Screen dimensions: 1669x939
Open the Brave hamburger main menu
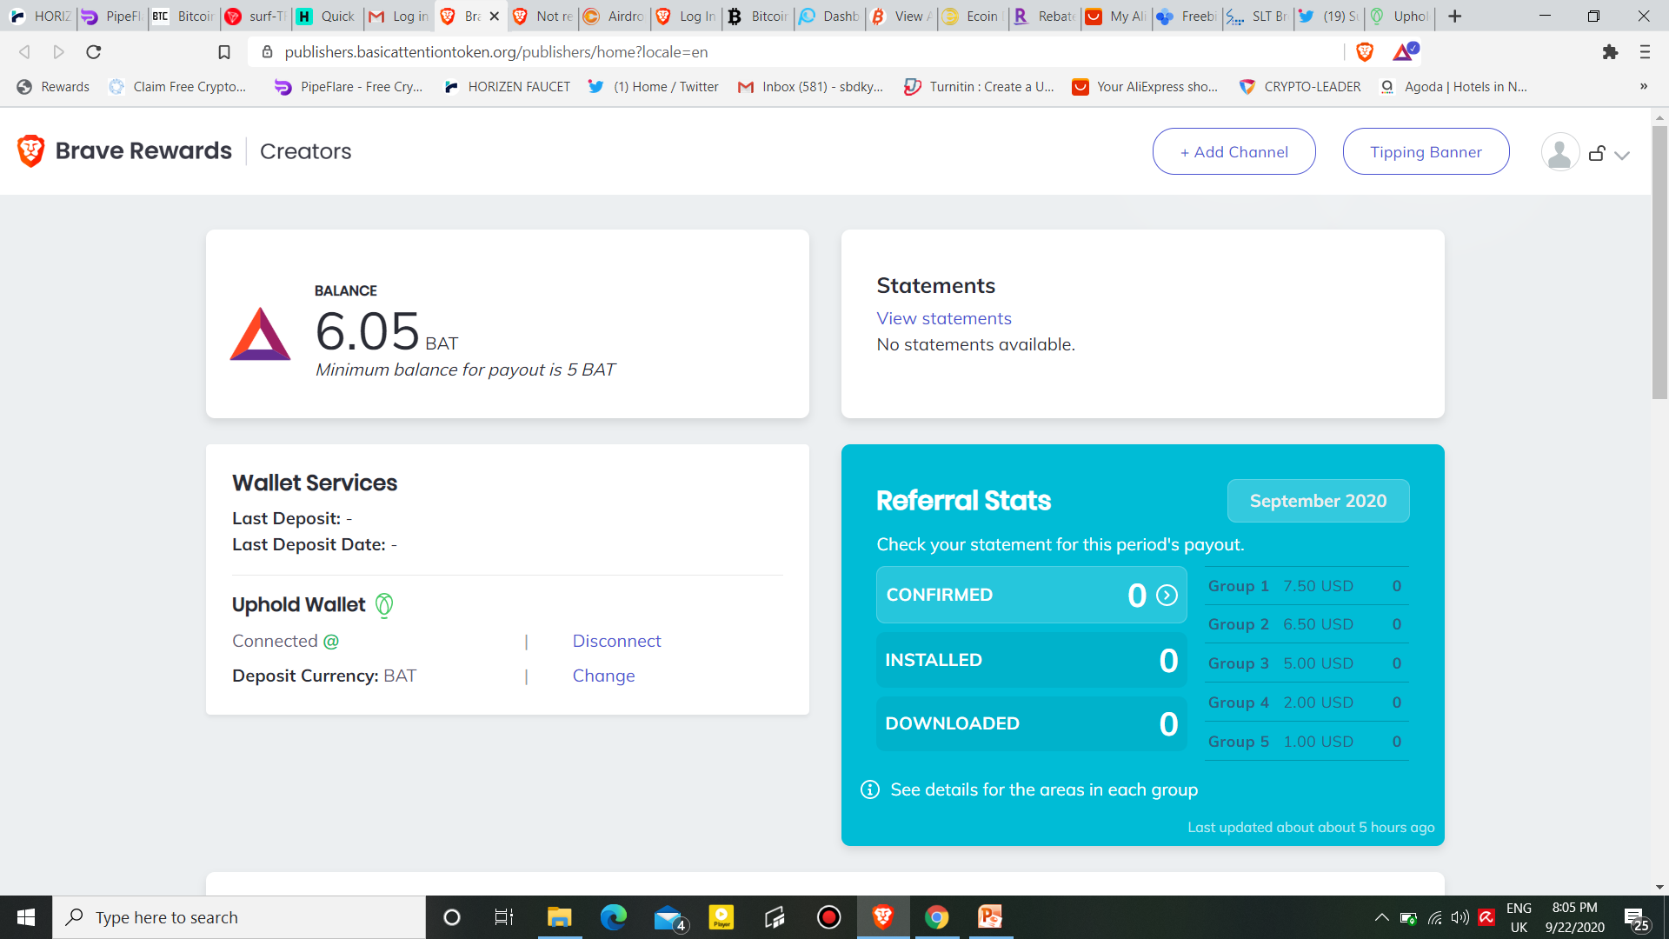[1645, 52]
